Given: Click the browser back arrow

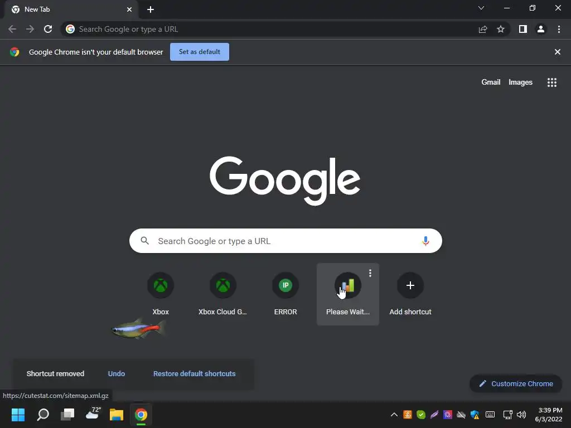Looking at the screenshot, I should (x=12, y=29).
